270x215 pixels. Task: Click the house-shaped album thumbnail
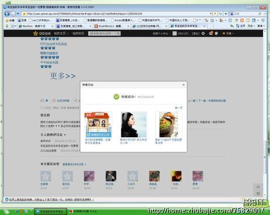(x=98, y=124)
